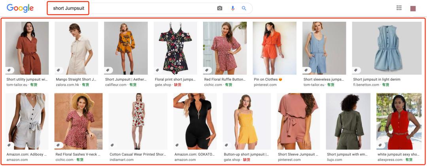Click product tag icon on sleeveless blue jumpsuit
This screenshot has height=166, width=427.
pyautogui.click(x=306, y=70)
